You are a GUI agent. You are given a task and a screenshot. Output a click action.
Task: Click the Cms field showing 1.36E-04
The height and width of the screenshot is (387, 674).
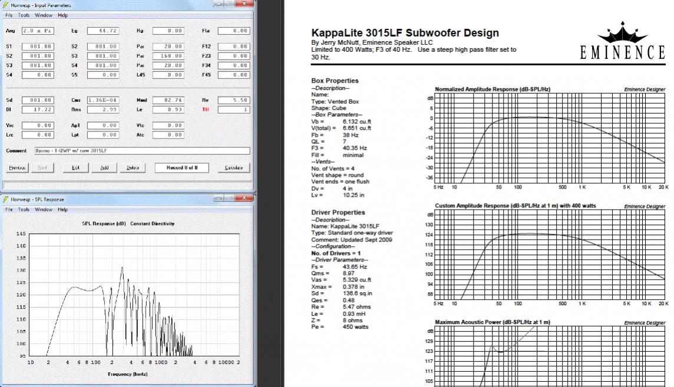coord(103,100)
